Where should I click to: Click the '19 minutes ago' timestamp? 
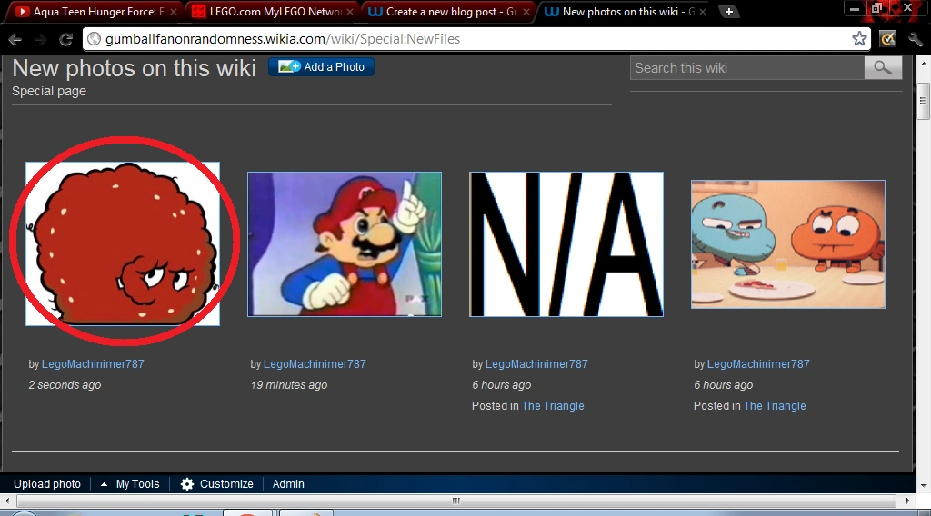coord(289,385)
